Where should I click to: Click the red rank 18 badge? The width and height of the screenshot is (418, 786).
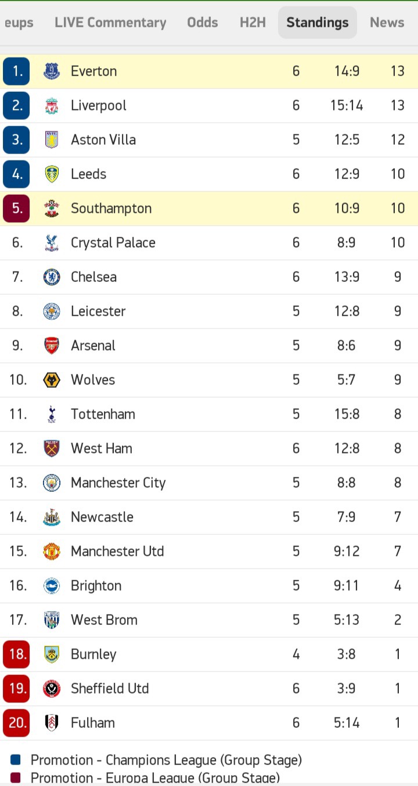click(x=16, y=655)
